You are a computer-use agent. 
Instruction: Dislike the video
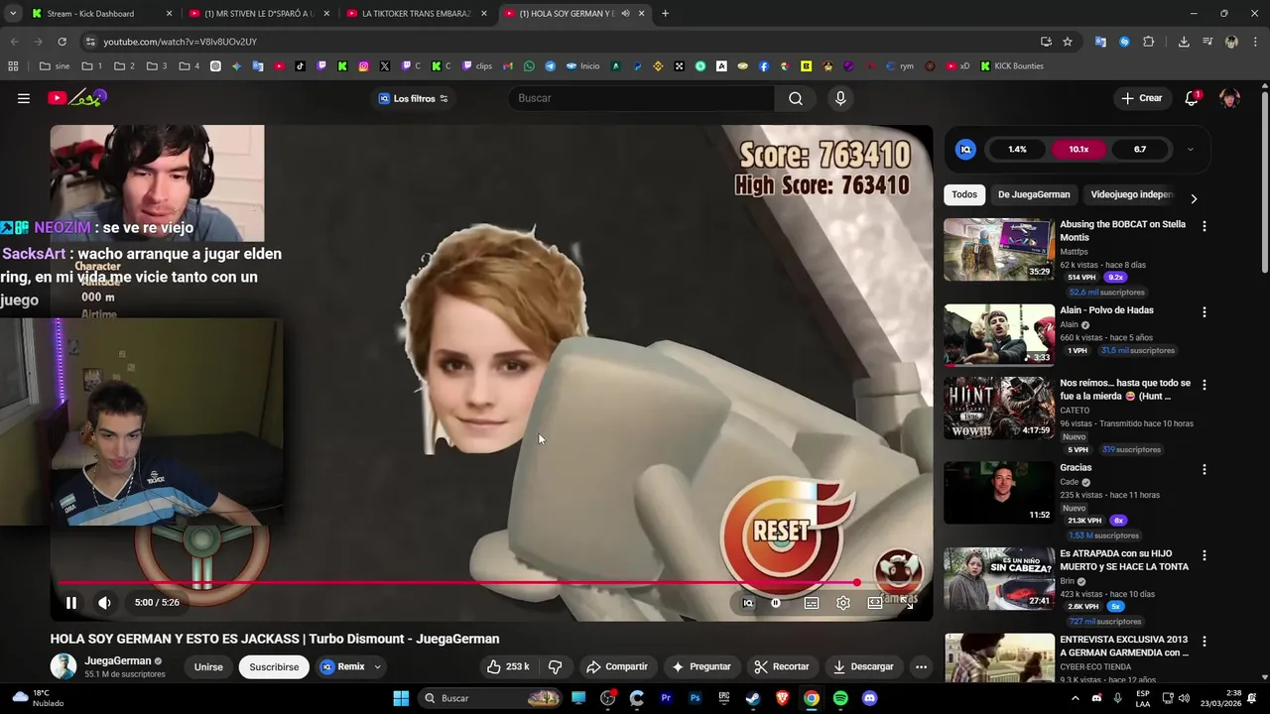point(556,666)
